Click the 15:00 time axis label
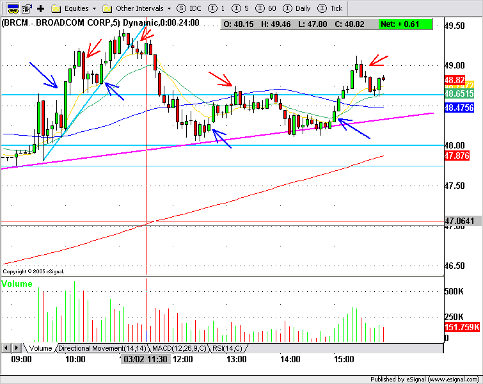Viewport: 483px width, 384px height. pos(344,359)
